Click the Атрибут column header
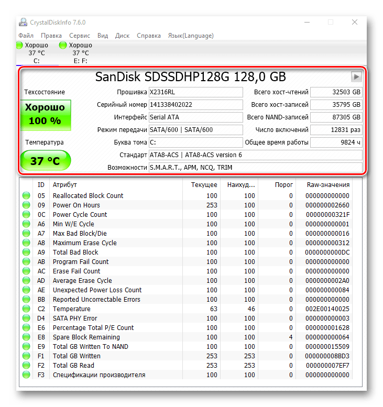This screenshot has width=383, height=407. (x=116, y=185)
